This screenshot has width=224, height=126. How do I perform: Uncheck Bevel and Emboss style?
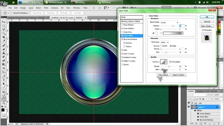(122, 39)
